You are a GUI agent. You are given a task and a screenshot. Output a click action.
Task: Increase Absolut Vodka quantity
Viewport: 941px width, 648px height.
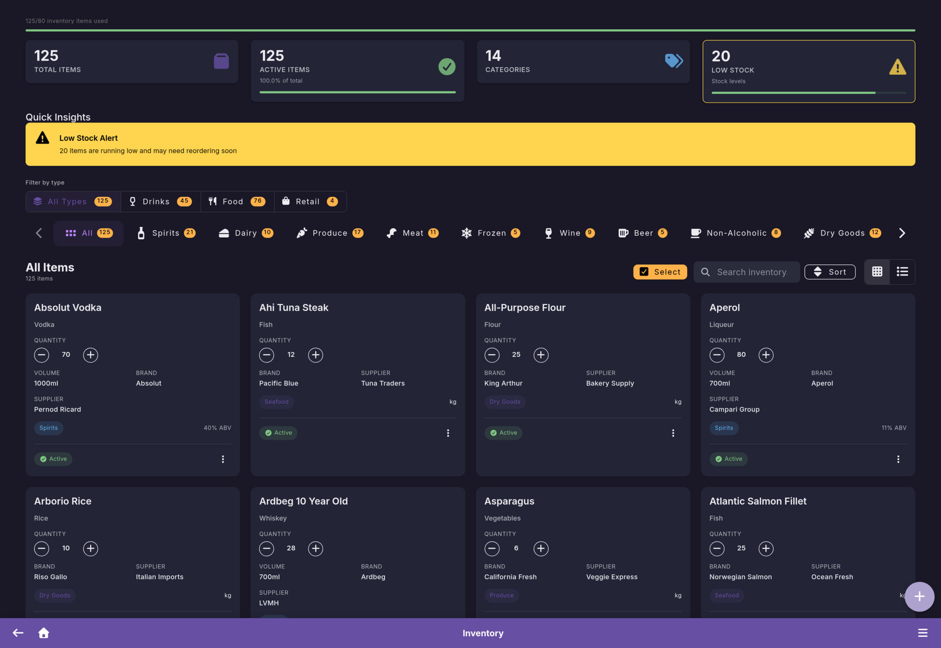click(90, 355)
